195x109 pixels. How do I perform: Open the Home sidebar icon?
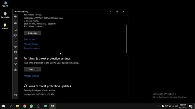[x=16, y=30]
